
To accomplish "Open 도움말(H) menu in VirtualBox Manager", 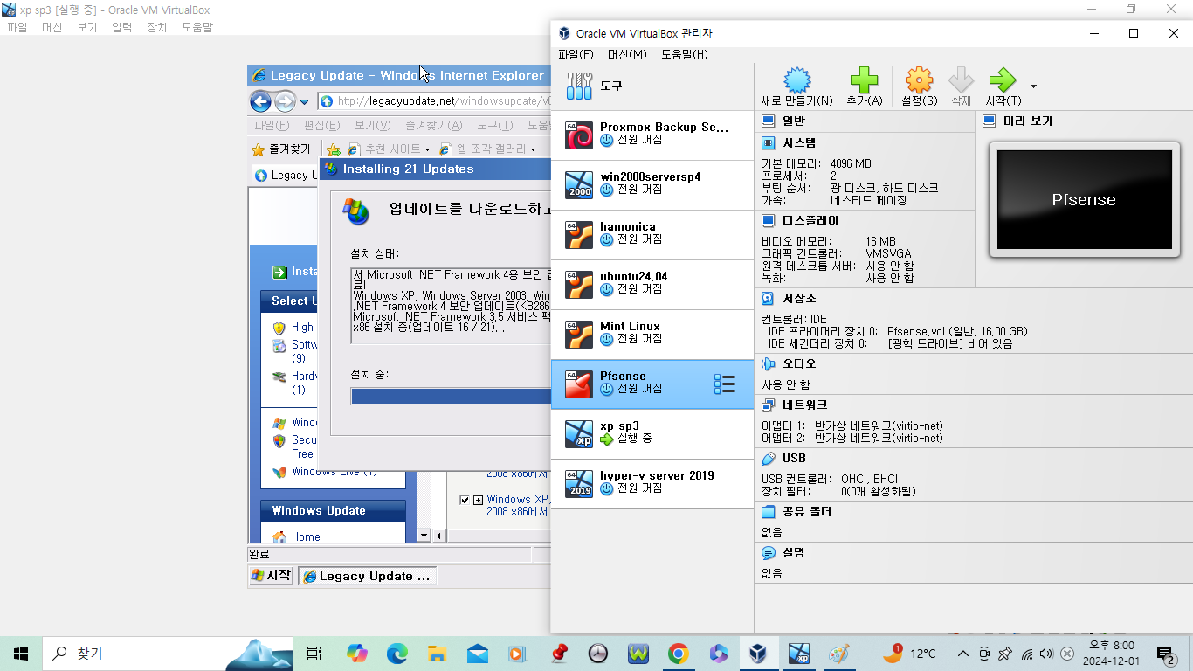I will pos(684,54).
